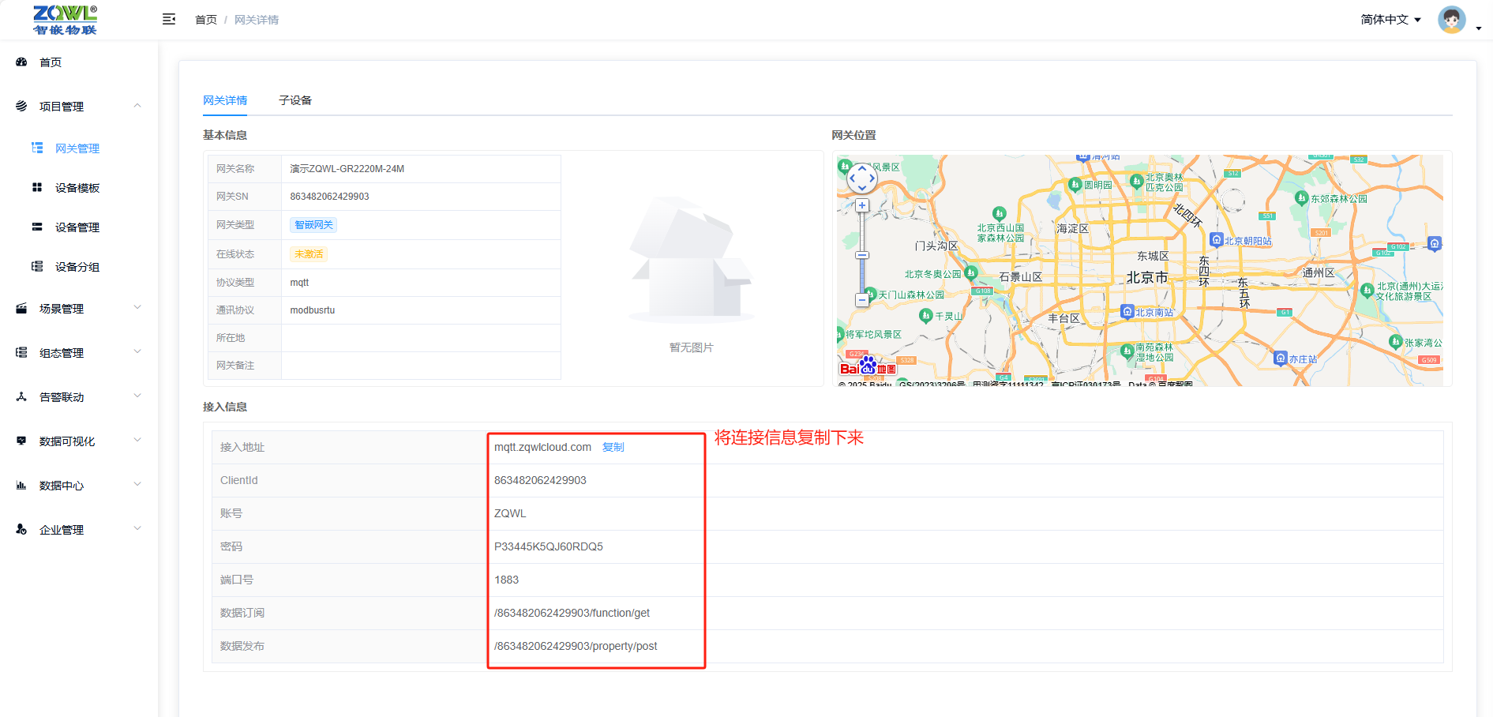Open 设备模板 in the sidebar
The height and width of the screenshot is (717, 1493).
tap(77, 188)
